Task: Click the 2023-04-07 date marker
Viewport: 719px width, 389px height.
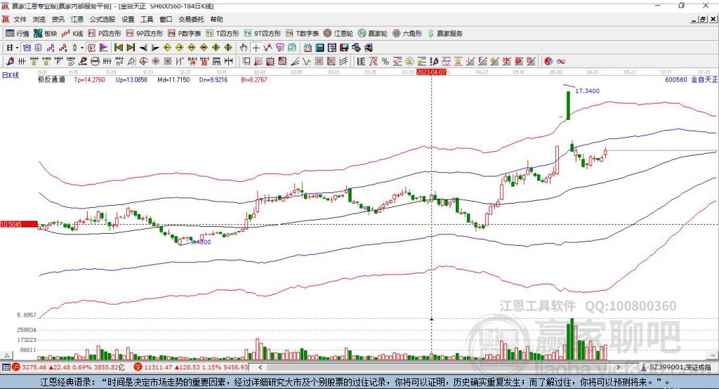Action: coord(431,72)
